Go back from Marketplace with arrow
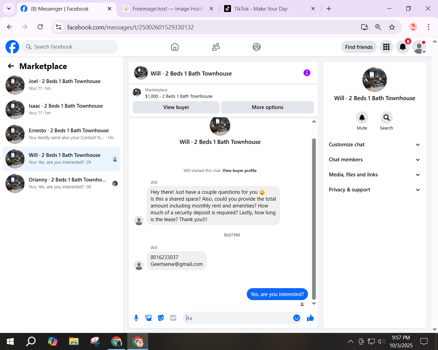Image resolution: width=438 pixels, height=350 pixels. click(11, 66)
